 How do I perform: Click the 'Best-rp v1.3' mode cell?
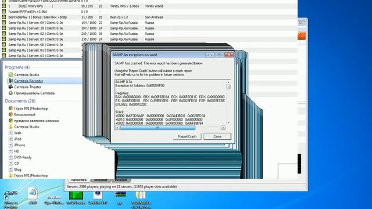pos(119,17)
